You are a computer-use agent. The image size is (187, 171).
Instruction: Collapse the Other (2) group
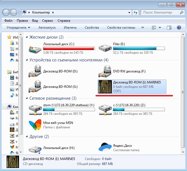pyautogui.click(x=27, y=136)
